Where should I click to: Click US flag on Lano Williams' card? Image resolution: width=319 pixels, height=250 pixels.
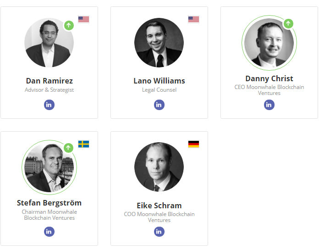pyautogui.click(x=193, y=19)
